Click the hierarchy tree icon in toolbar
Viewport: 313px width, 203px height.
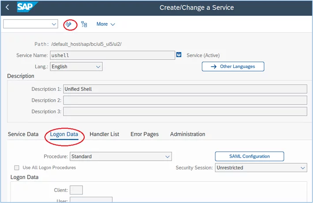coord(84,24)
